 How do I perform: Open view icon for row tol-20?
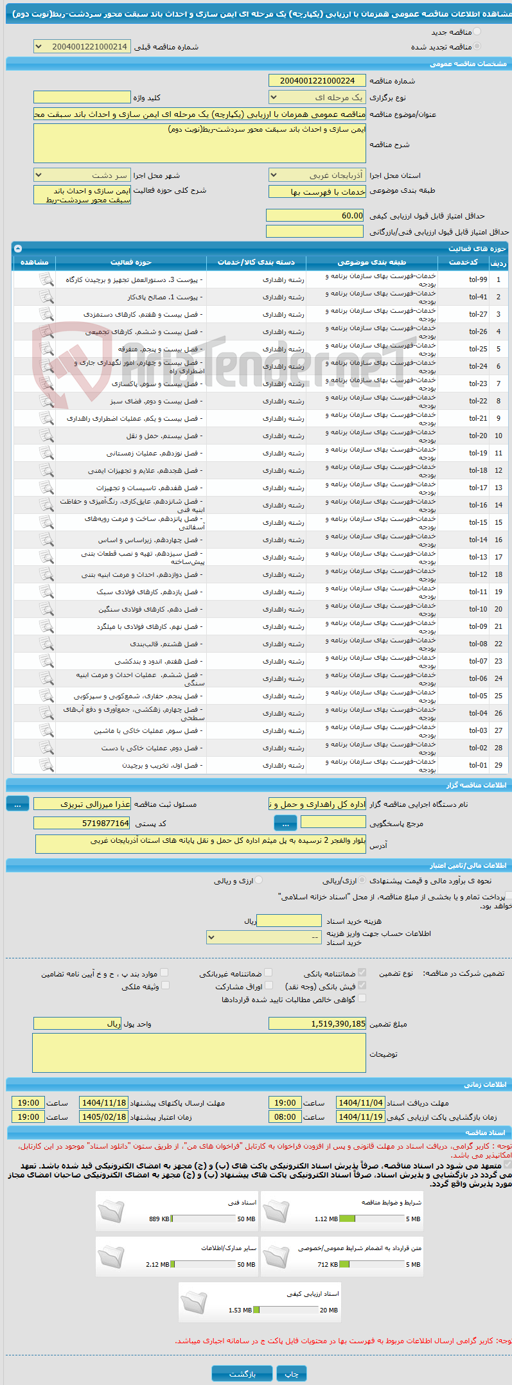(x=46, y=436)
